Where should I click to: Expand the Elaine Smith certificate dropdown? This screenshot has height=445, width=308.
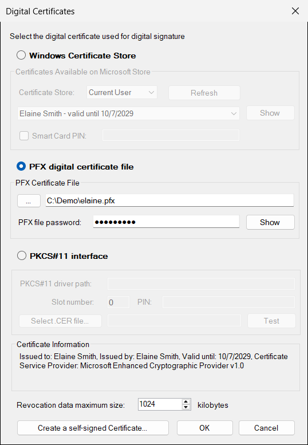(128, 113)
